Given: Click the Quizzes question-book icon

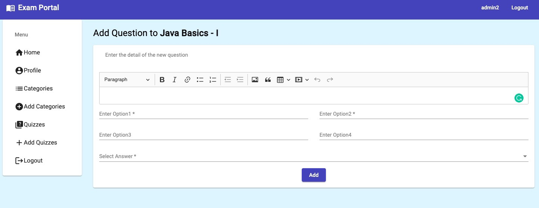Looking at the screenshot, I should pyautogui.click(x=19, y=125).
